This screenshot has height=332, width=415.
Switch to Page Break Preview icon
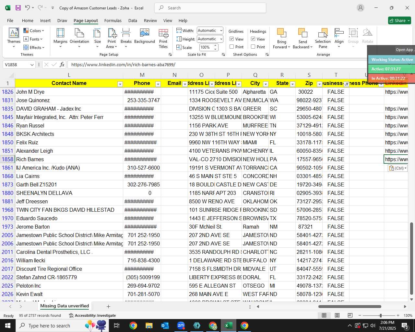[x=350, y=315]
